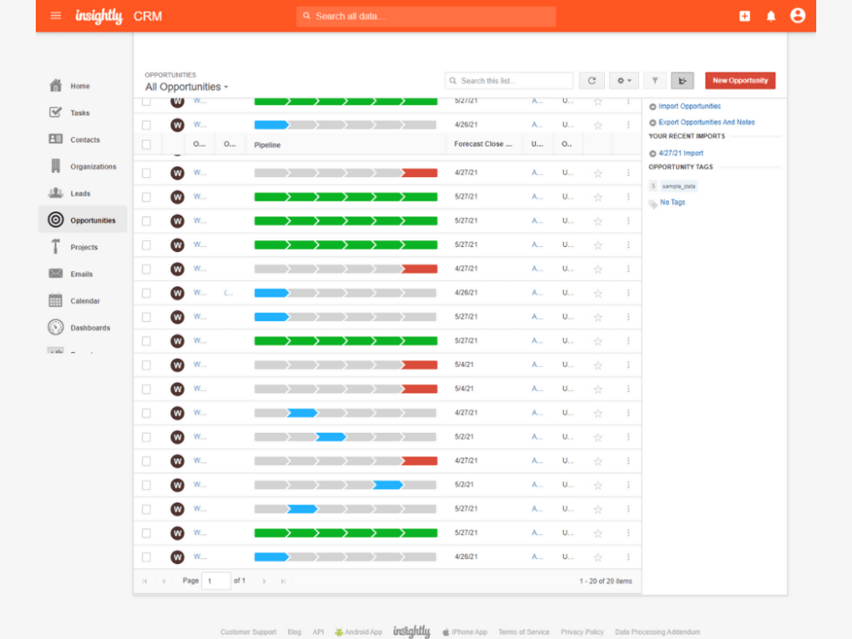Click fifth-stage blue pipeline bar dated 5/2/21

[346, 485]
